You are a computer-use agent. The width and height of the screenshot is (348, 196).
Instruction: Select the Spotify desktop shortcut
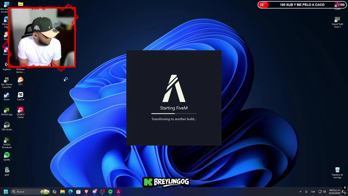[x=7, y=157]
